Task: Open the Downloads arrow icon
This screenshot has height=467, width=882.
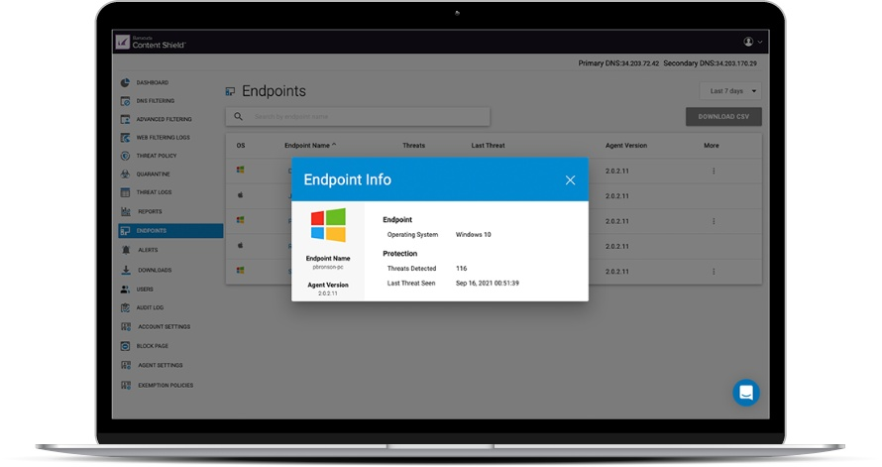Action: tap(126, 270)
